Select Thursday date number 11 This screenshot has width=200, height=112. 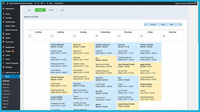[x=119, y=36]
